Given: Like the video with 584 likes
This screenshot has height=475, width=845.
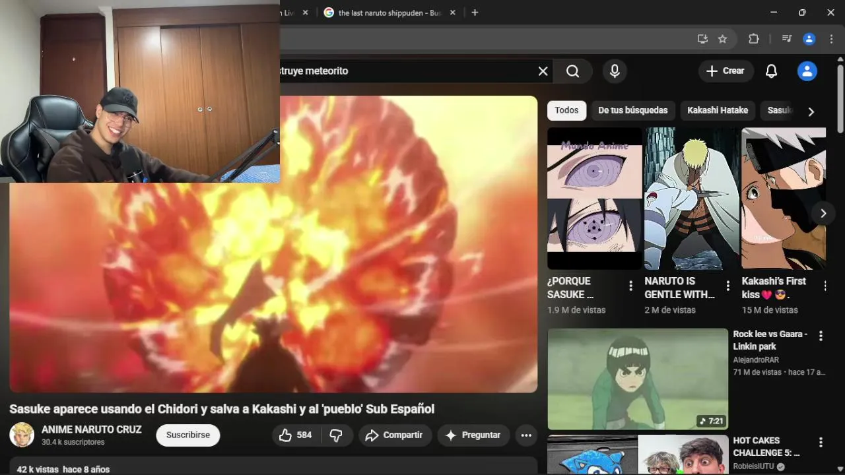Looking at the screenshot, I should point(295,435).
